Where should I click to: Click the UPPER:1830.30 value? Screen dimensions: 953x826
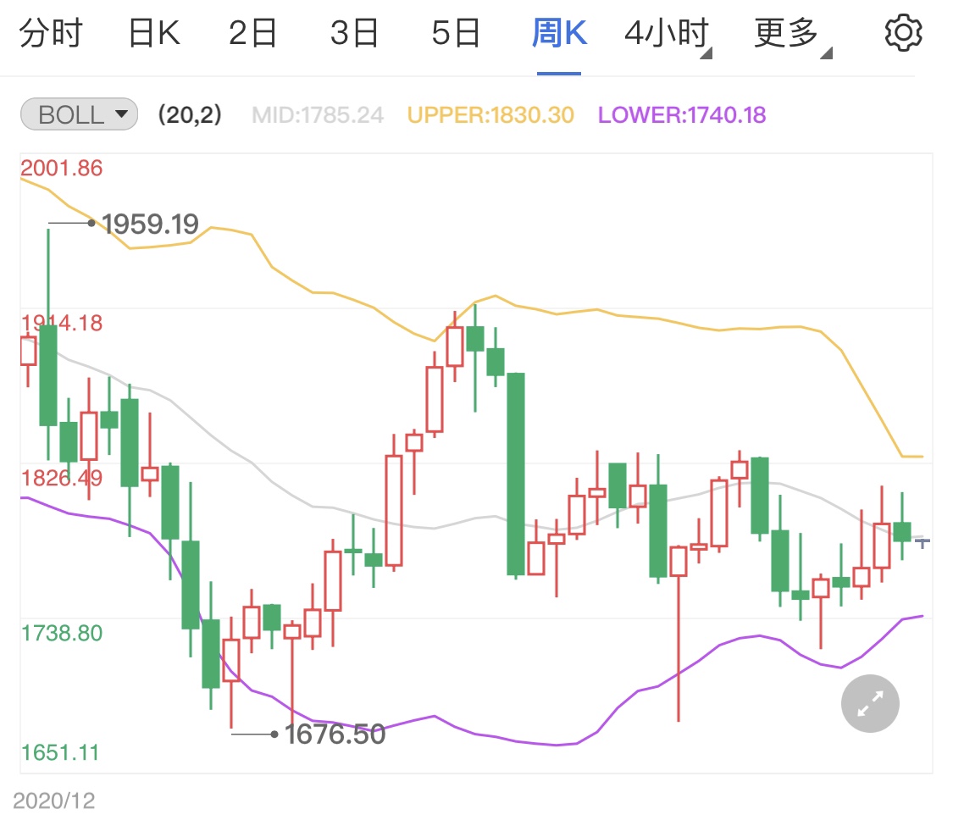coord(490,115)
